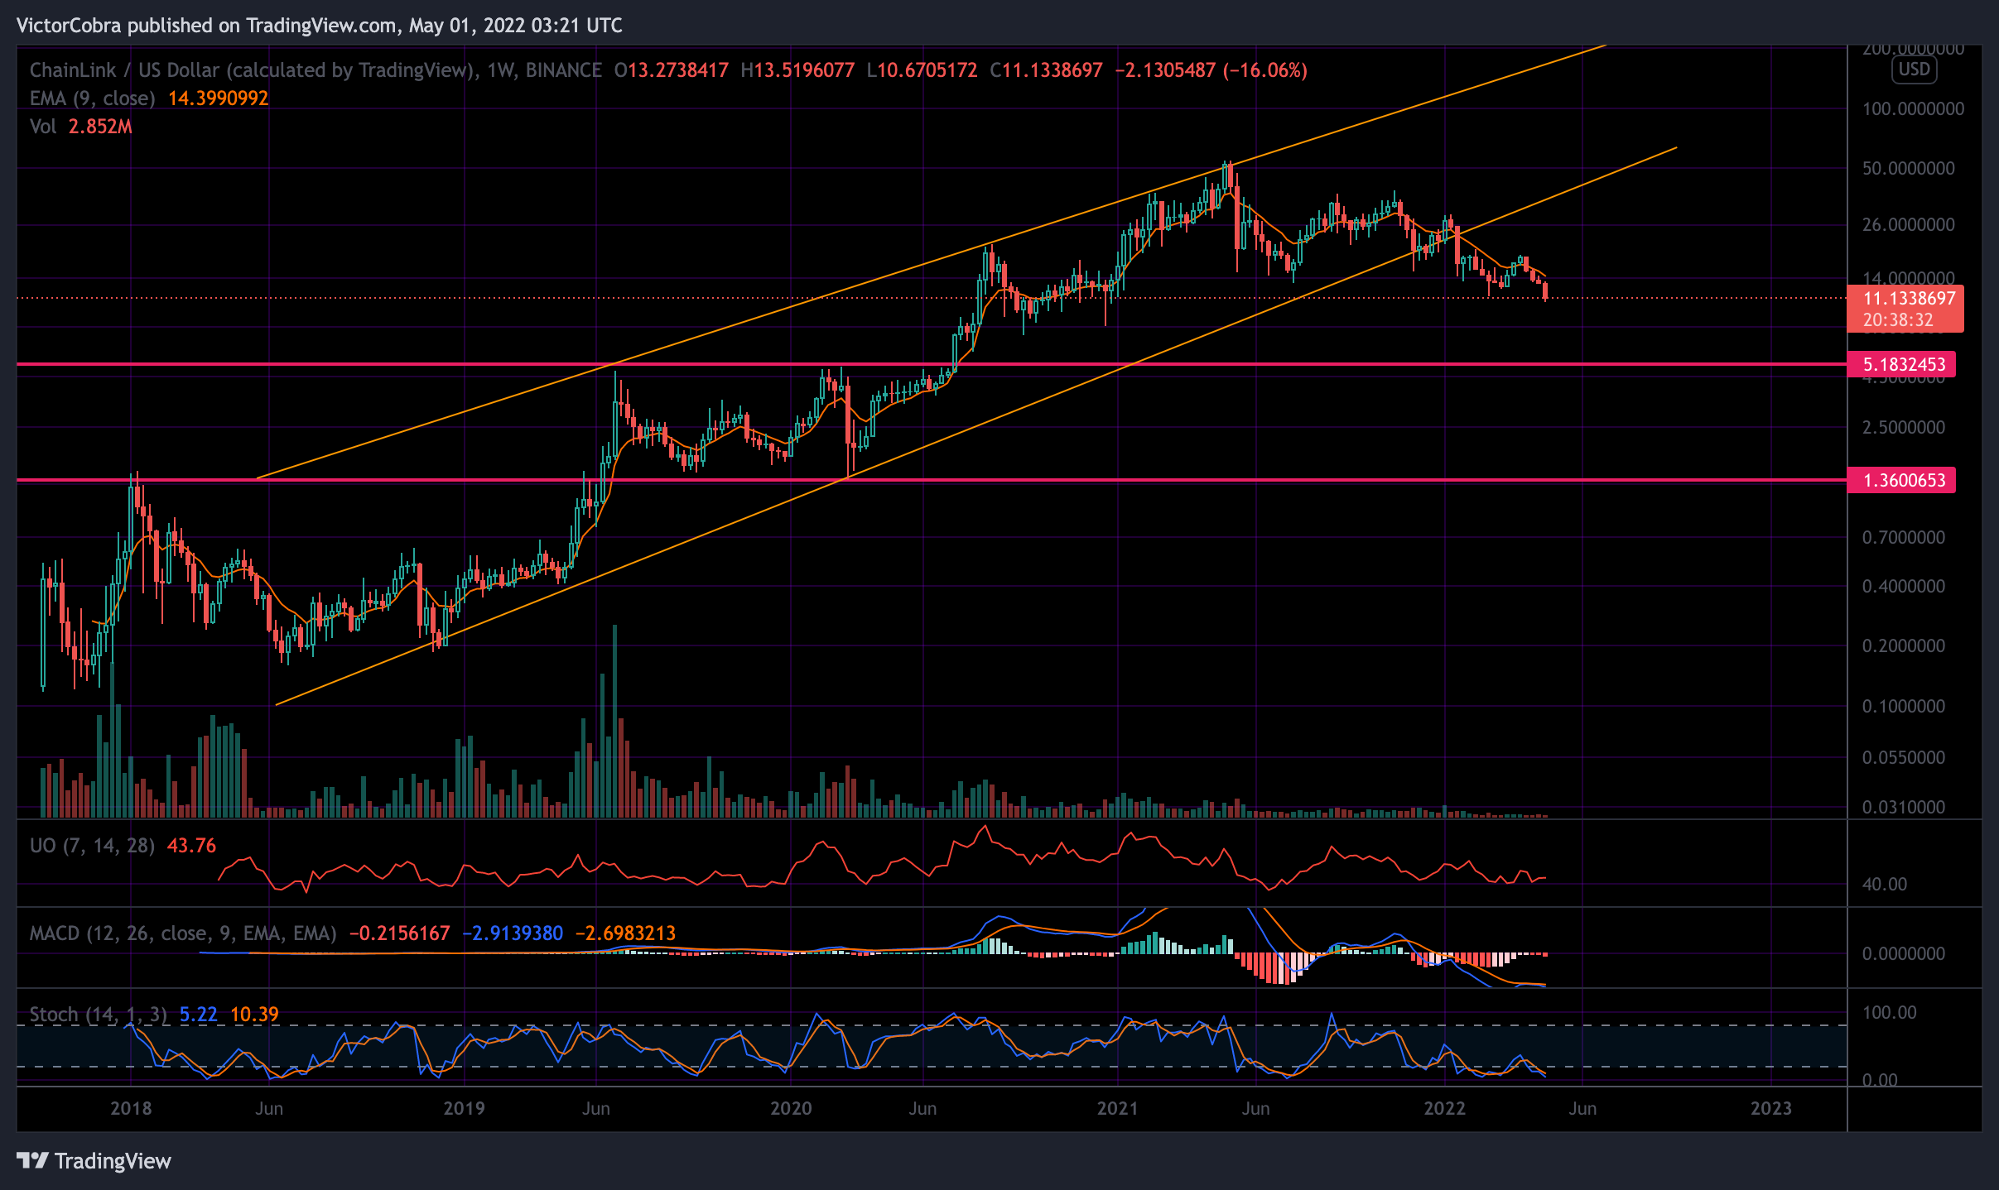Click the low price L10.6705172
The width and height of the screenshot is (1999, 1190).
click(x=922, y=70)
